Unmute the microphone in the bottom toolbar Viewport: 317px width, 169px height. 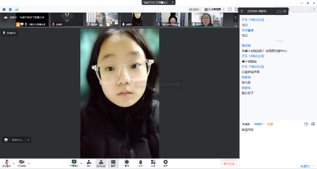[6, 162]
